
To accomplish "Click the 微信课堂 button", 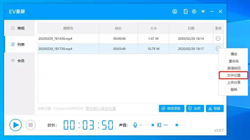I will (172, 108).
